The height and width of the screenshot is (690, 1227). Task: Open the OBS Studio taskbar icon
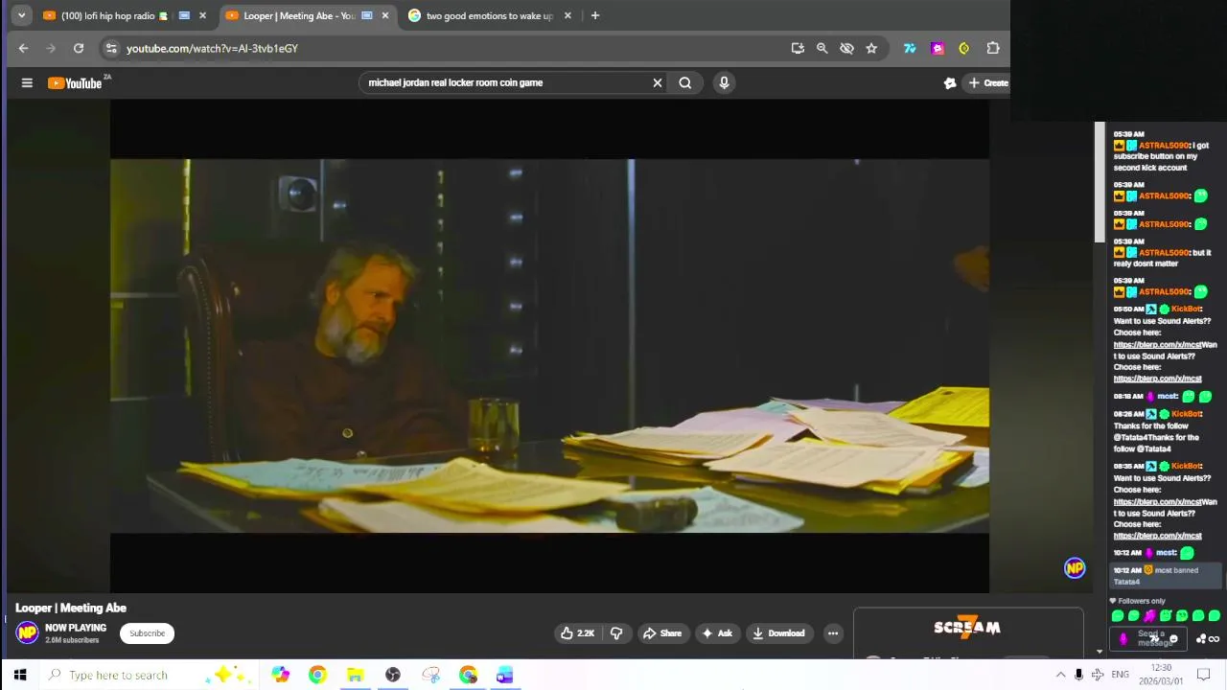coord(393,675)
